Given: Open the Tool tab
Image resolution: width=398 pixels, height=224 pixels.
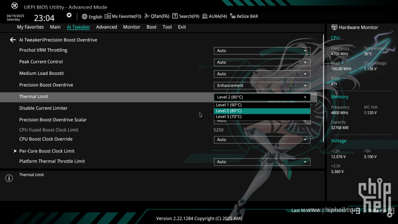Looking at the screenshot, I should click(x=167, y=27).
